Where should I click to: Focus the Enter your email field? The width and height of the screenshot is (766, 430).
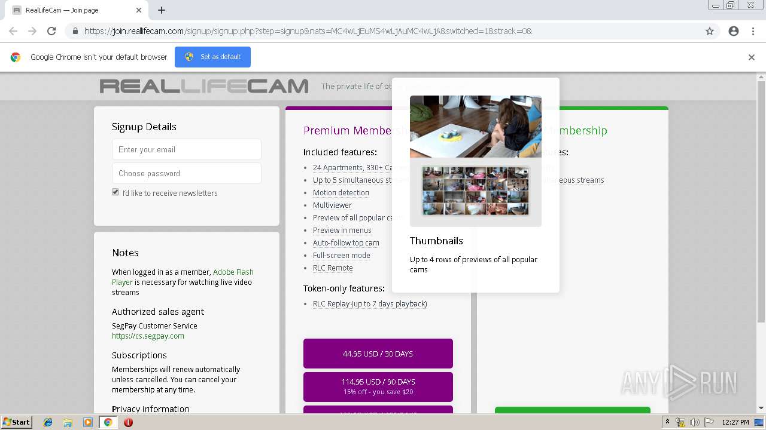coord(187,149)
